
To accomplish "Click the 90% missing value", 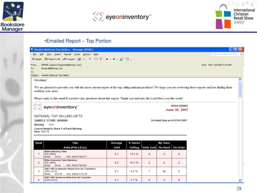I will tap(51, 125).
